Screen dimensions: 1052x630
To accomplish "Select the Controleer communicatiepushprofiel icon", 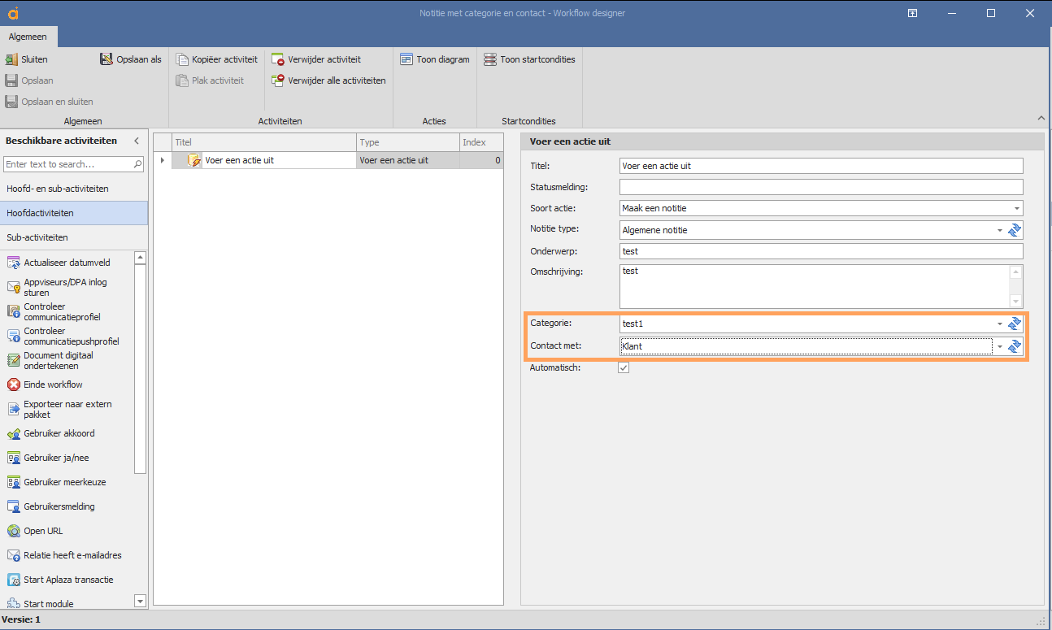I will [x=13, y=336].
